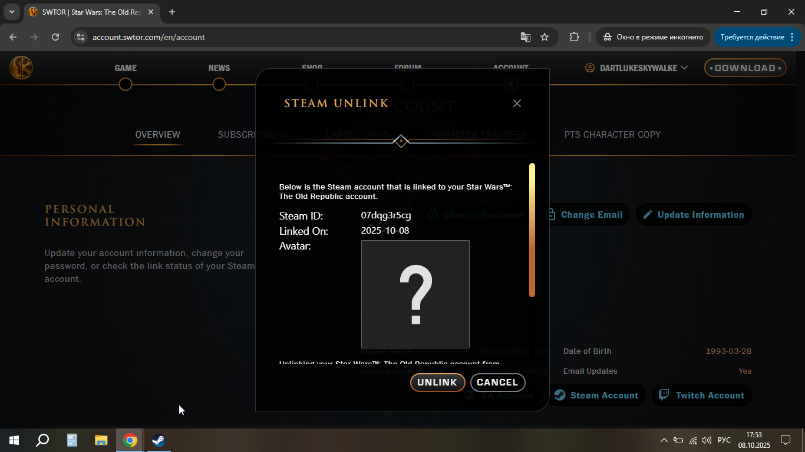This screenshot has height=452, width=805.
Task: Click the site information icon in address bar
Action: click(81, 37)
